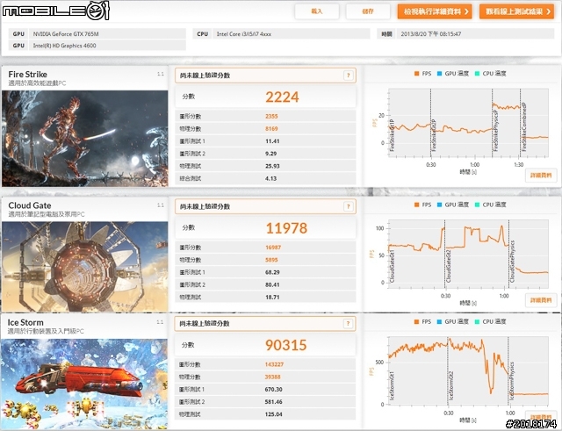This screenshot has width=562, height=431.
Task: Click Ice Storm graphics score 143227
Action: pos(274,364)
